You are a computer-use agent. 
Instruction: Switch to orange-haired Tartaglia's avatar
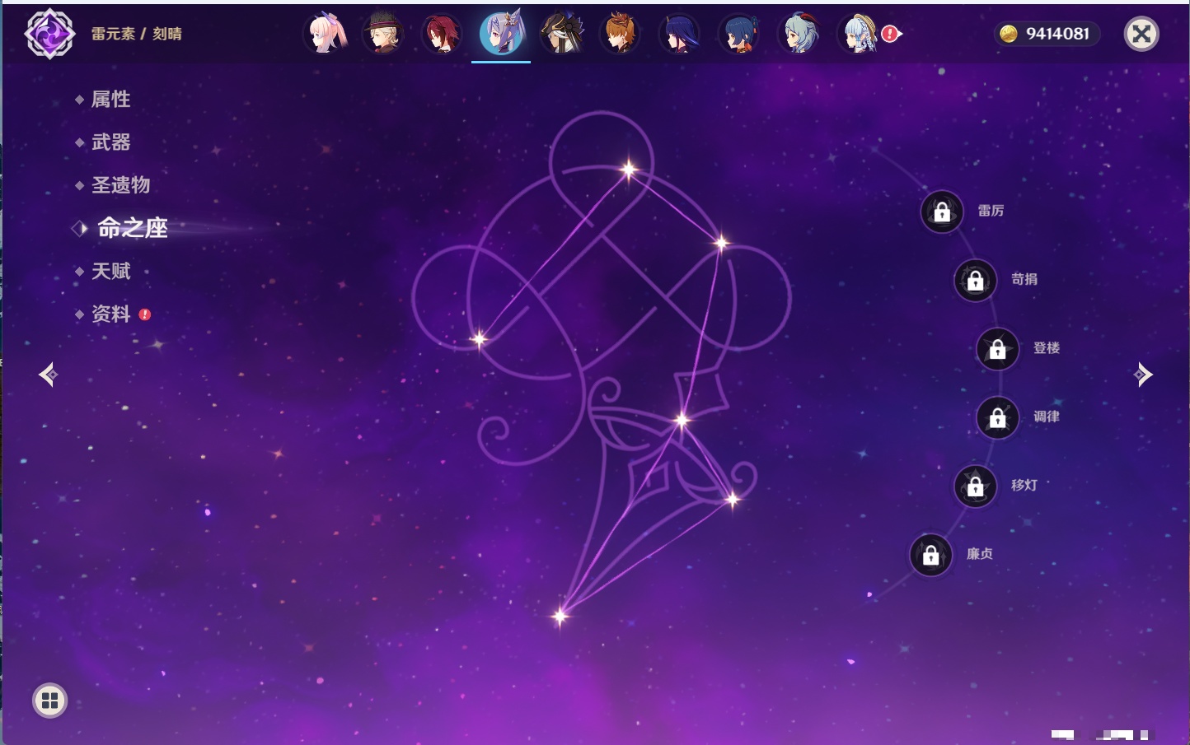pos(620,35)
